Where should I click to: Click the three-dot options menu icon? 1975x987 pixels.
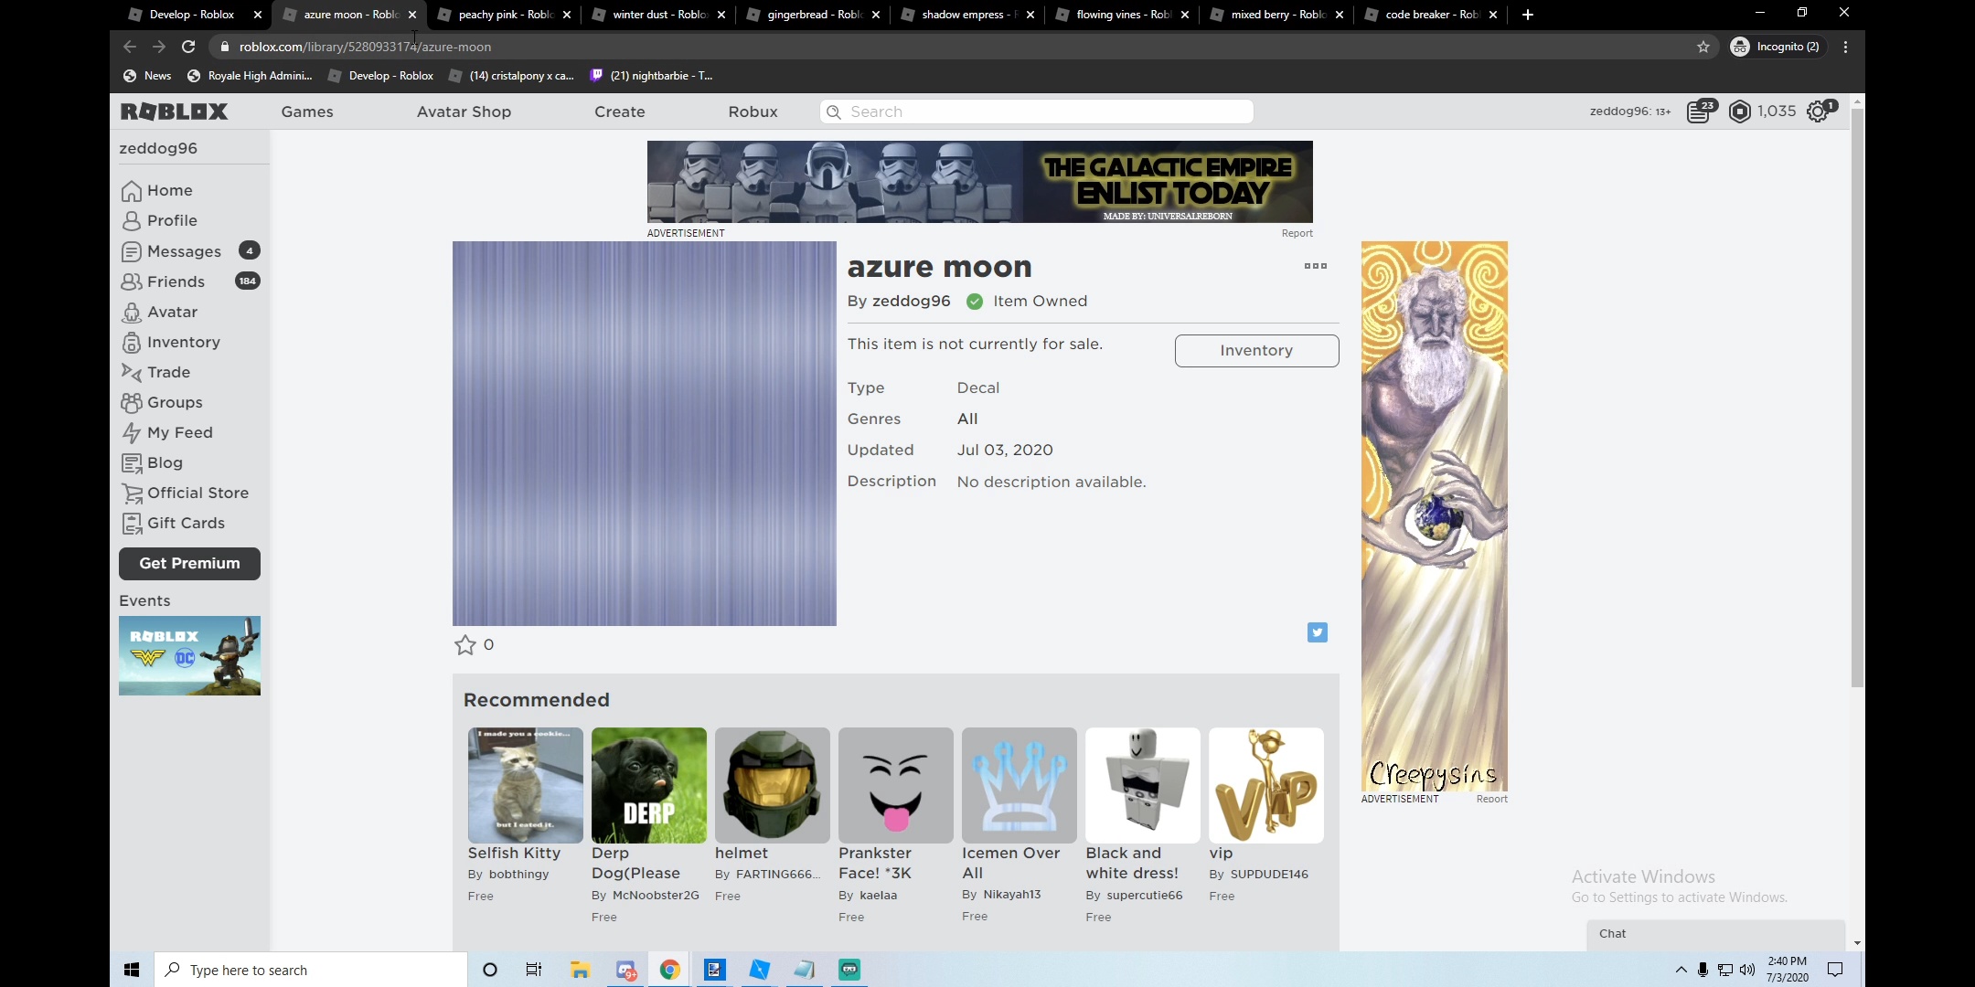pos(1315,266)
